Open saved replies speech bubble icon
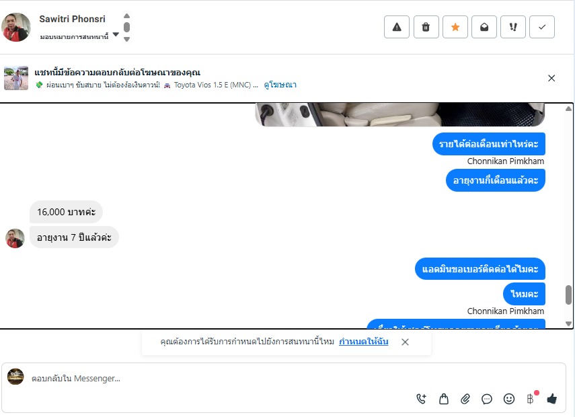The image size is (575, 417). 487,399
